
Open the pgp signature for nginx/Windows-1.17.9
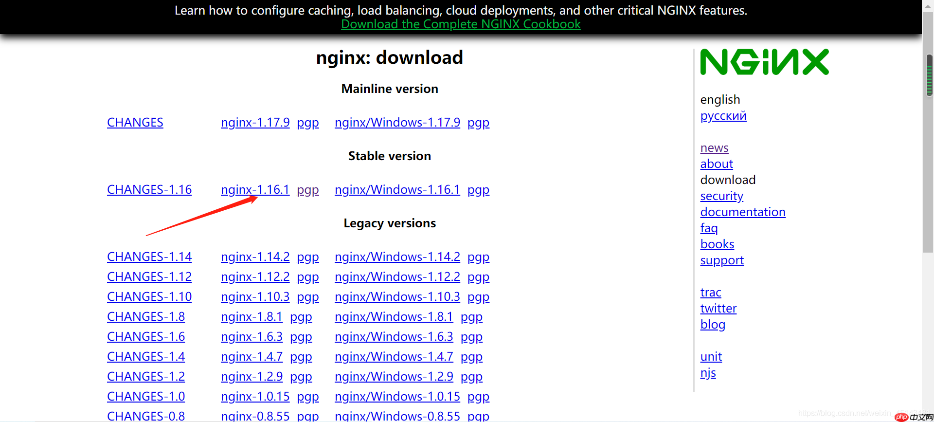pos(478,123)
